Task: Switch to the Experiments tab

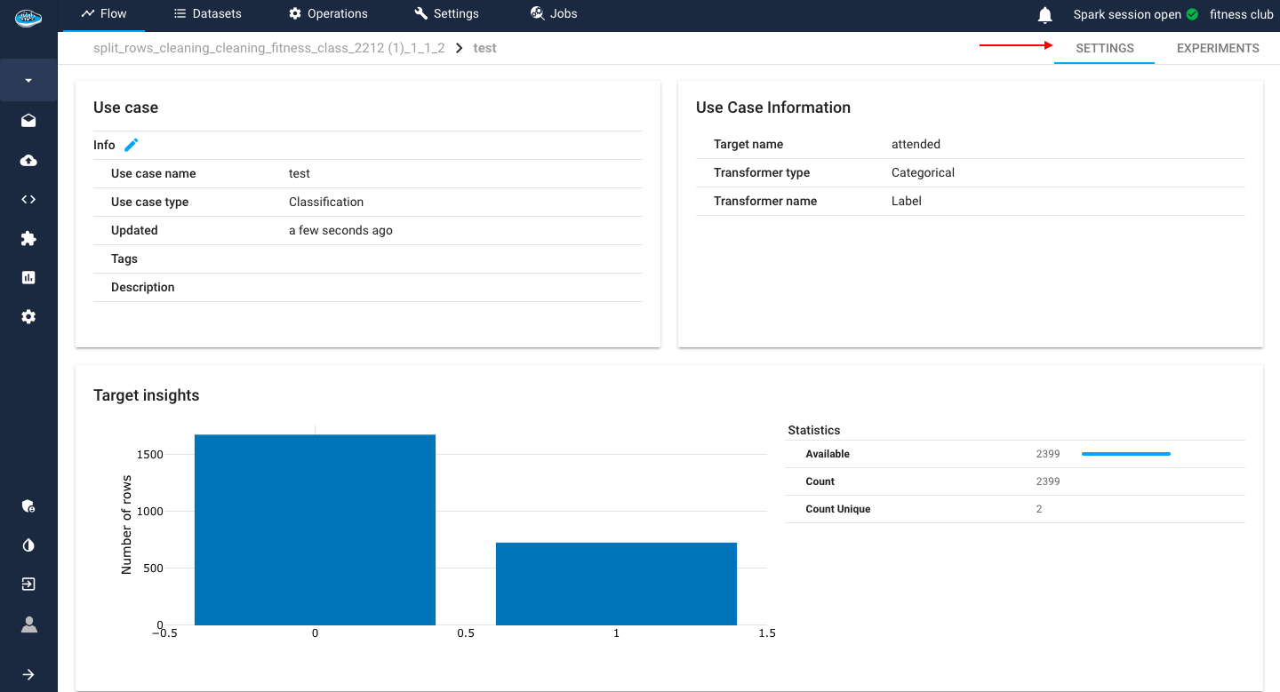Action: (1217, 48)
